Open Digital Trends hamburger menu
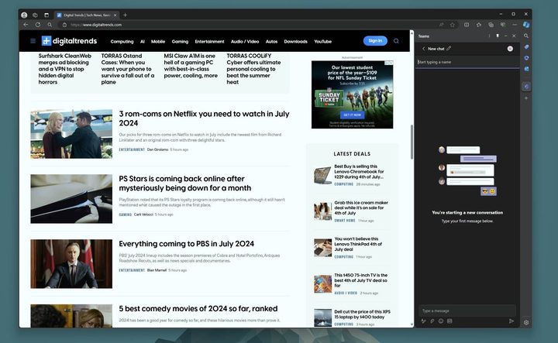Image resolution: width=558 pixels, height=343 pixels. [x=33, y=41]
